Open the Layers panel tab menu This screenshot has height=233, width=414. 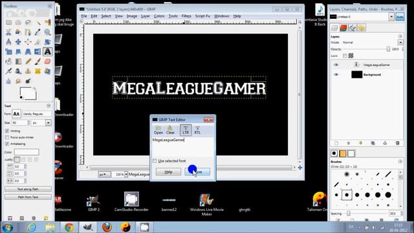pyautogui.click(x=400, y=36)
